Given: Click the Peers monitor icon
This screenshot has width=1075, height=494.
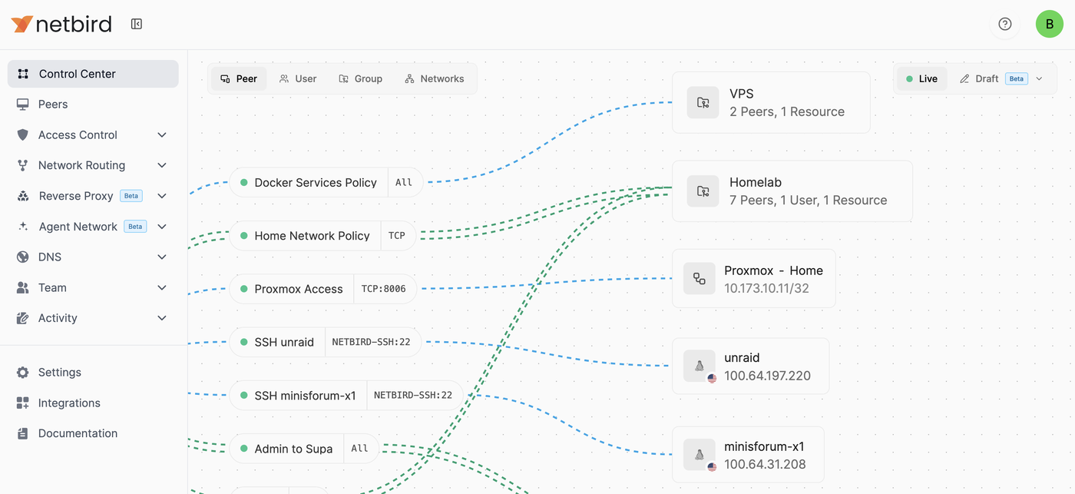Looking at the screenshot, I should point(23,104).
